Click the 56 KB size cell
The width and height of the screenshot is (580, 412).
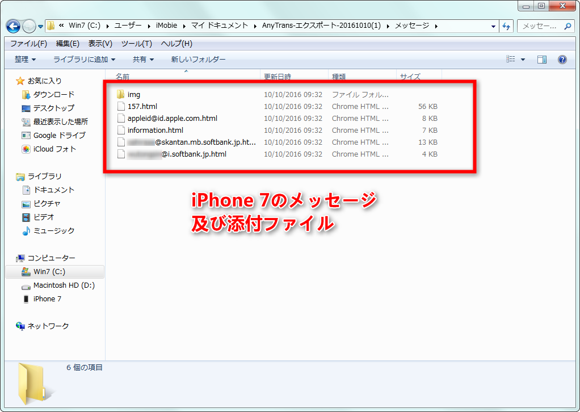pos(427,107)
